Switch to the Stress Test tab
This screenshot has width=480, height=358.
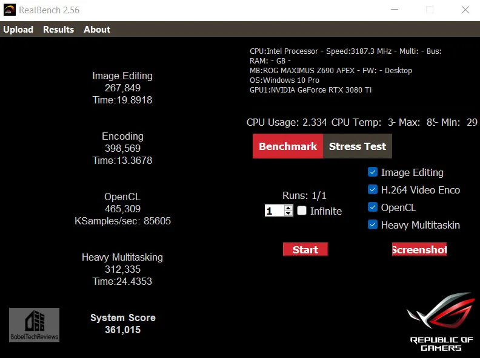pos(357,146)
